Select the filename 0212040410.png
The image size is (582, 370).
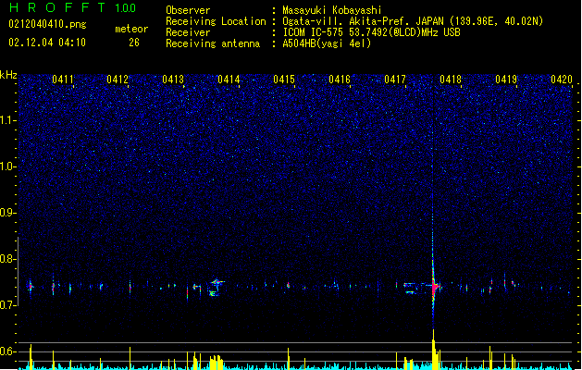(x=47, y=25)
